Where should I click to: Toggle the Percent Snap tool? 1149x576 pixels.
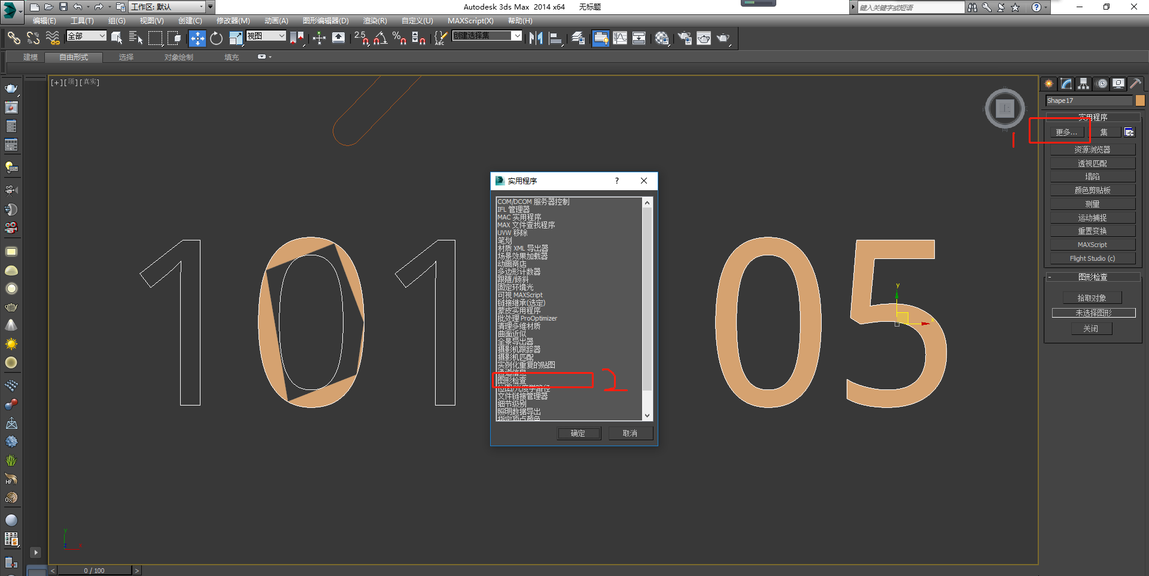[399, 38]
